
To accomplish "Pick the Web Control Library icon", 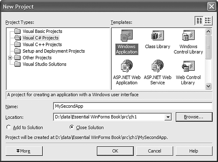I will tap(188, 66).
